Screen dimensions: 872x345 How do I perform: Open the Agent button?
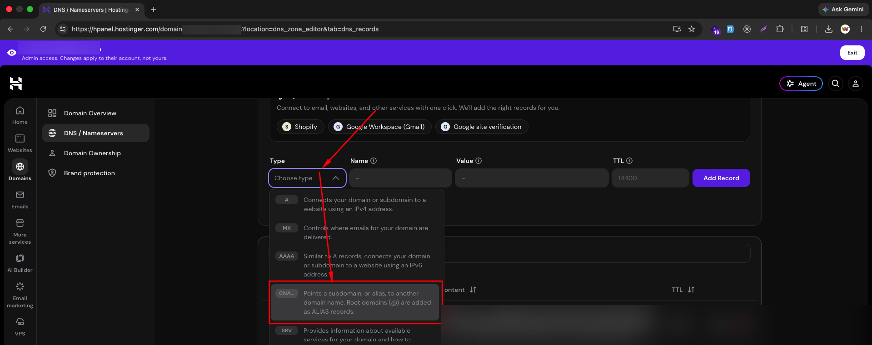click(x=801, y=84)
